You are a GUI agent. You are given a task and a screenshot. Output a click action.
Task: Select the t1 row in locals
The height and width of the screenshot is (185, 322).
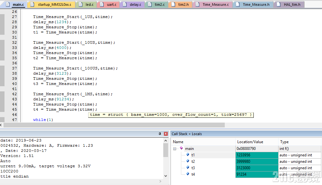[246, 155]
